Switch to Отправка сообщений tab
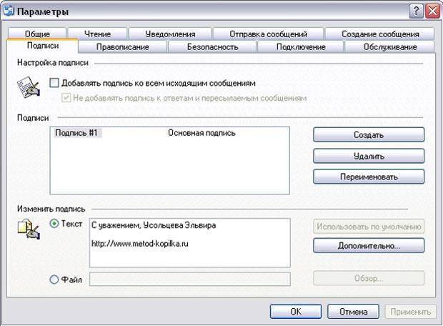 point(269,34)
